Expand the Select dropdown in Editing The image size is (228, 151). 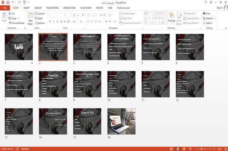click(208, 23)
